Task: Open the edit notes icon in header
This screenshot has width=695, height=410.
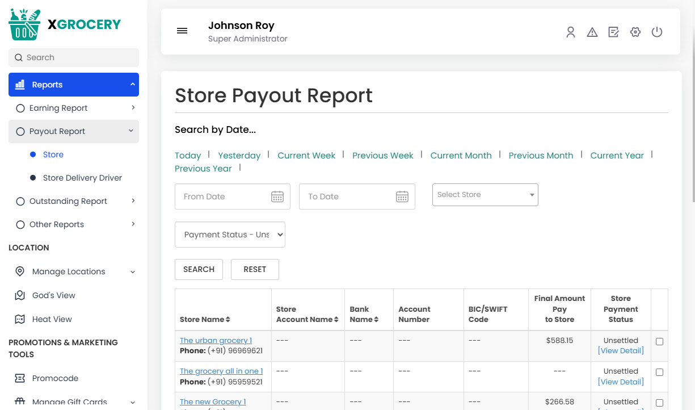Action: click(x=613, y=32)
